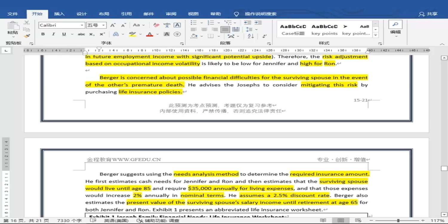Image resolution: width=448 pixels, height=224 pixels.
Task: Click the yellow text highlight color button
Action: [x=132, y=34]
